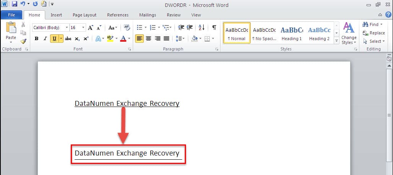The image size is (393, 175).
Task: Open the Borders dropdown arrow
Action: 213,39
